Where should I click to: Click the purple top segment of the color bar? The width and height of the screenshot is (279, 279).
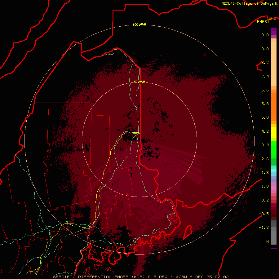tap(274, 31)
